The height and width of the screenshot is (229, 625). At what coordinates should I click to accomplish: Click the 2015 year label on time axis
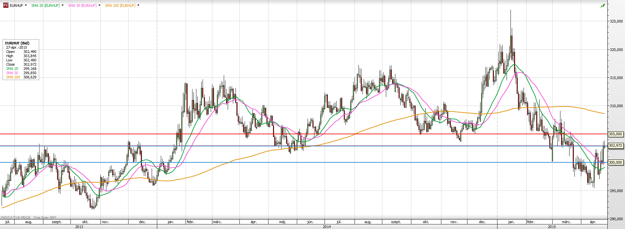(552, 227)
